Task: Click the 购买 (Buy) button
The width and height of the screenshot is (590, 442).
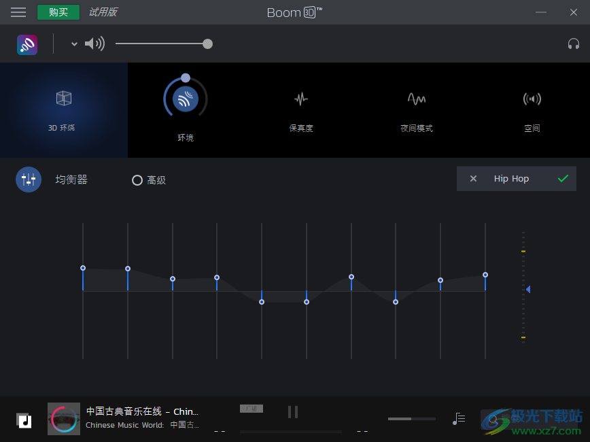Action: (x=58, y=12)
